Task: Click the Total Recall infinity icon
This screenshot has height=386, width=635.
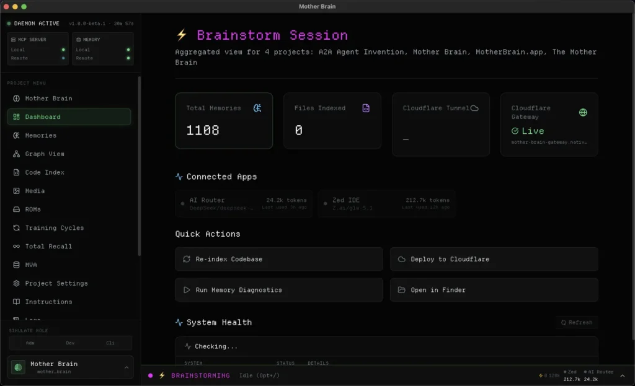Action: [16, 247]
